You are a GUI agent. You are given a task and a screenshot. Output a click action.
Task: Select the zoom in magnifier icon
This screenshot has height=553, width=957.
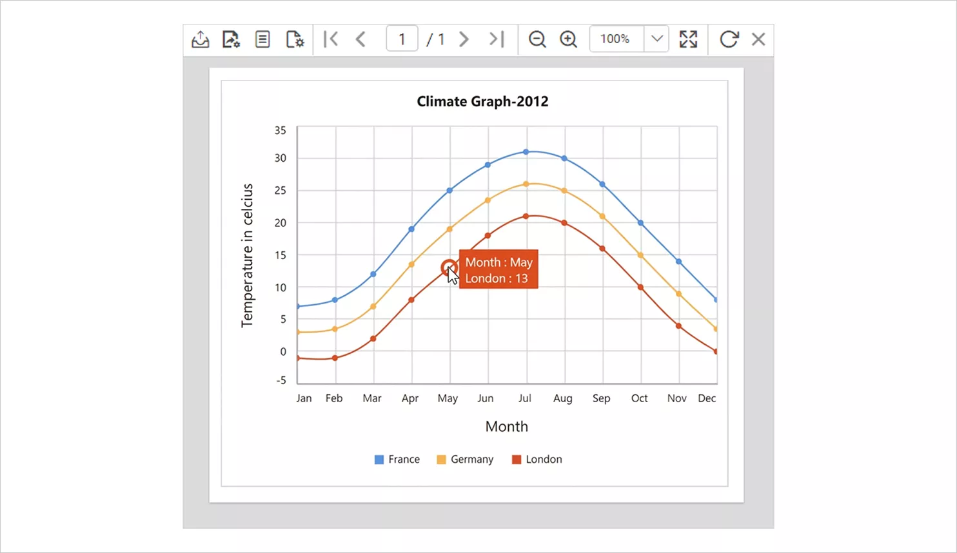coord(568,39)
